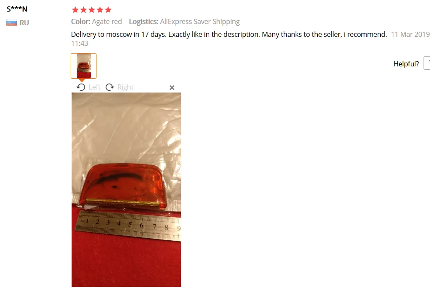Open the small review photo thumbnail

tap(84, 66)
